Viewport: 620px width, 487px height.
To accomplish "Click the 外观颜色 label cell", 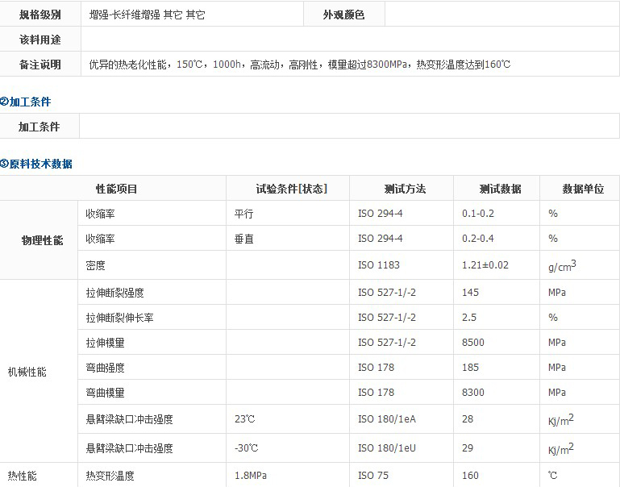I will [x=343, y=15].
